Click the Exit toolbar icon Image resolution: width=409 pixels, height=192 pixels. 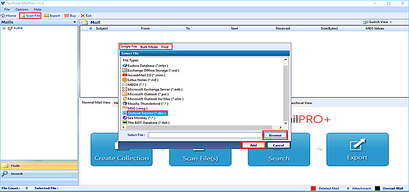point(83,15)
